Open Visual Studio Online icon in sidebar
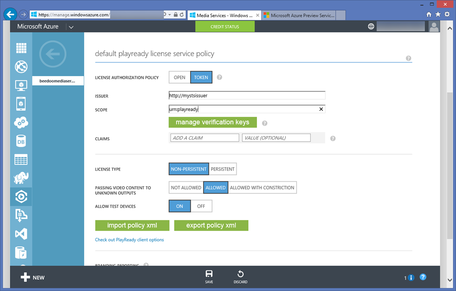 (21, 234)
